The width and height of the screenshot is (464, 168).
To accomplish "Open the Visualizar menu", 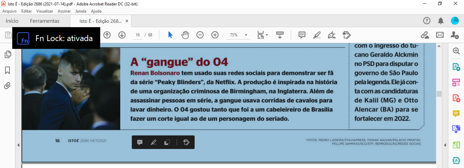I will click(44, 11).
